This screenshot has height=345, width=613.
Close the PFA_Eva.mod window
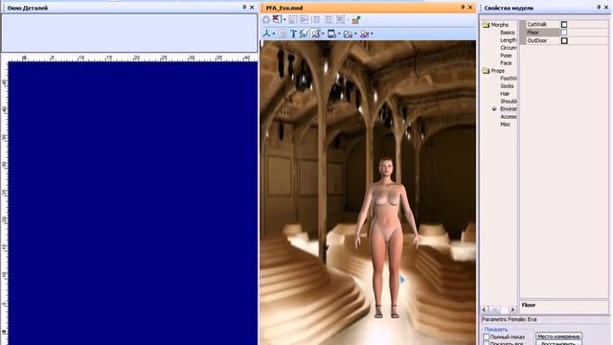[x=470, y=8]
